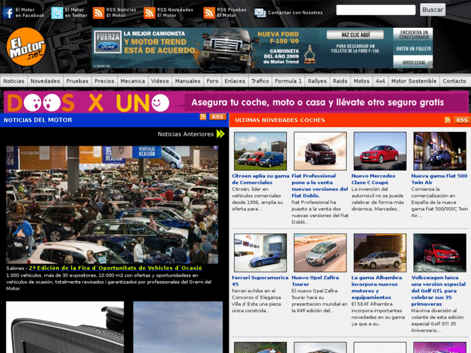The width and height of the screenshot is (471, 353).
Task: Open the Enlaces menu item
Action: point(235,81)
